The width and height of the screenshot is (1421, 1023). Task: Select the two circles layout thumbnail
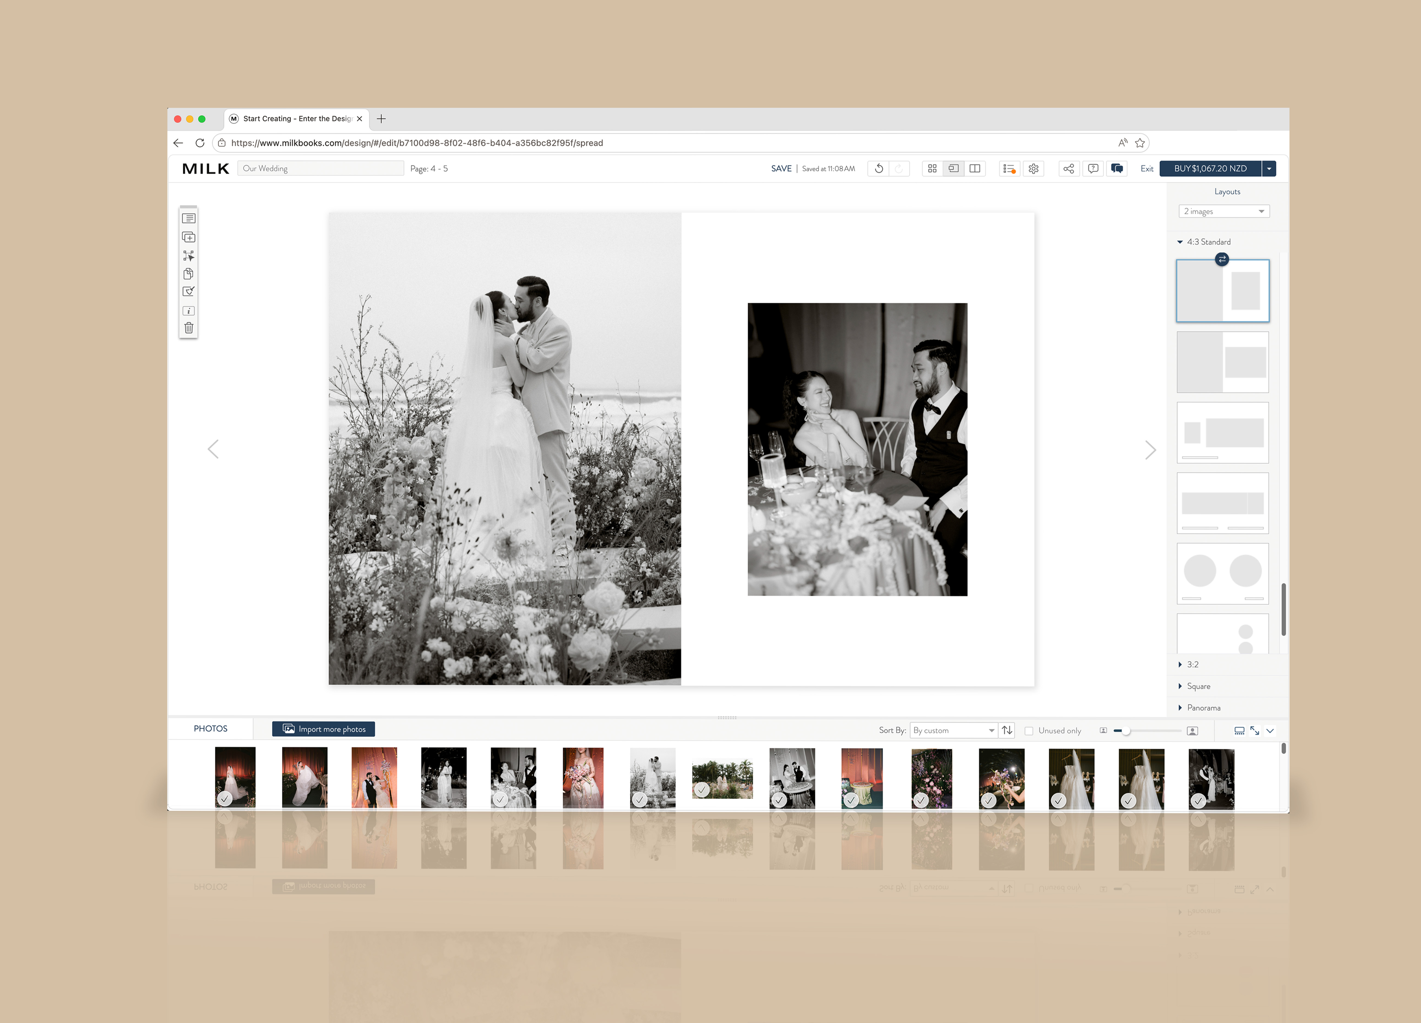click(x=1222, y=574)
